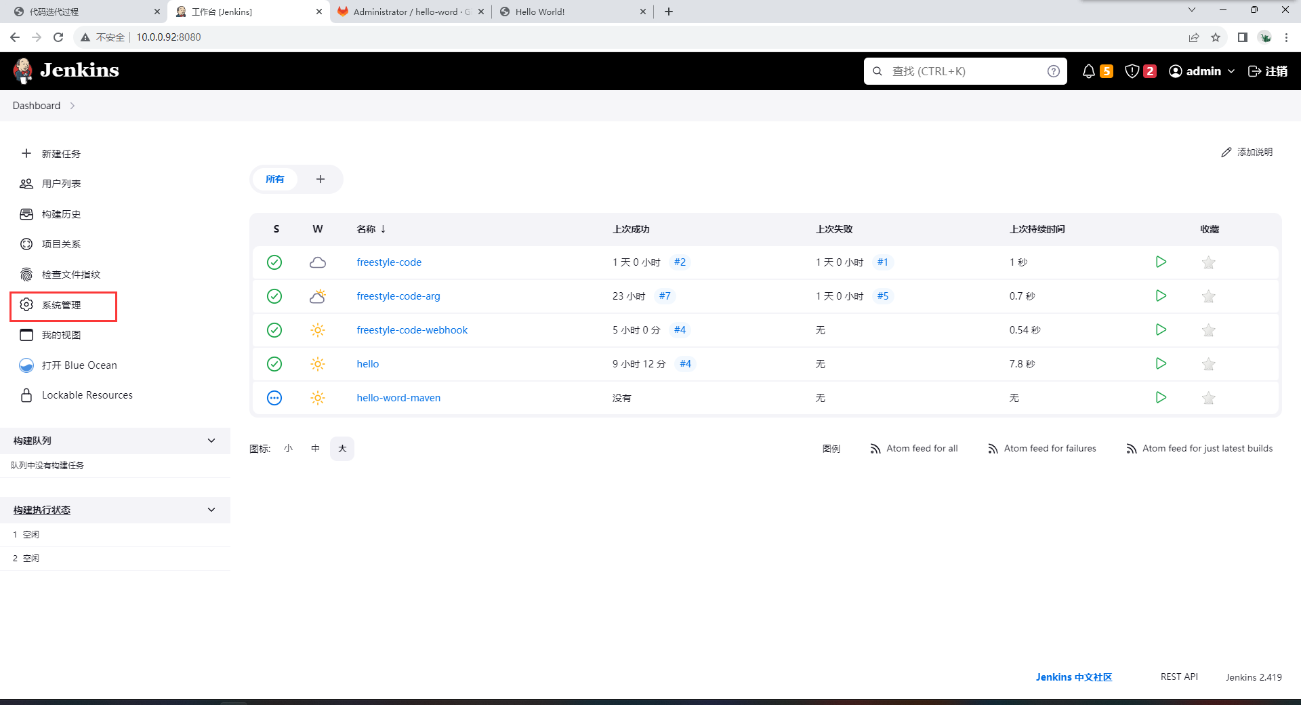Image resolution: width=1301 pixels, height=705 pixels.
Task: Open Atom feed for just latest builds
Action: pyautogui.click(x=1199, y=449)
